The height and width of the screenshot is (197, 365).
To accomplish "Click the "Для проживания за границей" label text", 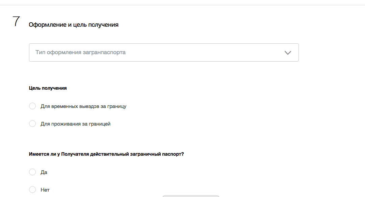I will pos(75,124).
